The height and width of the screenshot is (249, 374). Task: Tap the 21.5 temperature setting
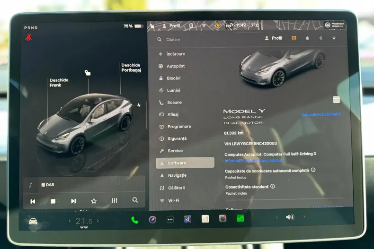(x=84, y=221)
